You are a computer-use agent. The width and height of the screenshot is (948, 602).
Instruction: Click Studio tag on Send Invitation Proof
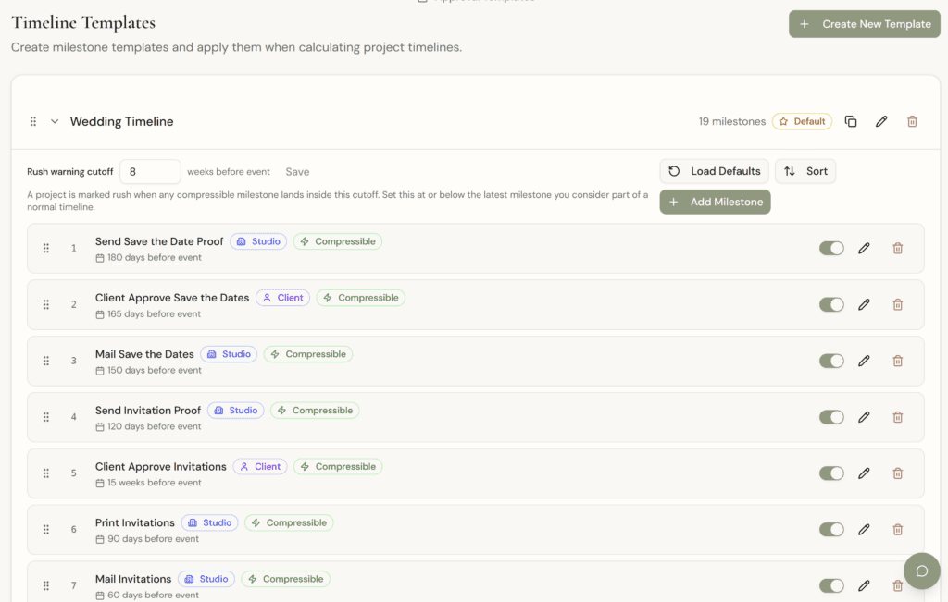236,410
